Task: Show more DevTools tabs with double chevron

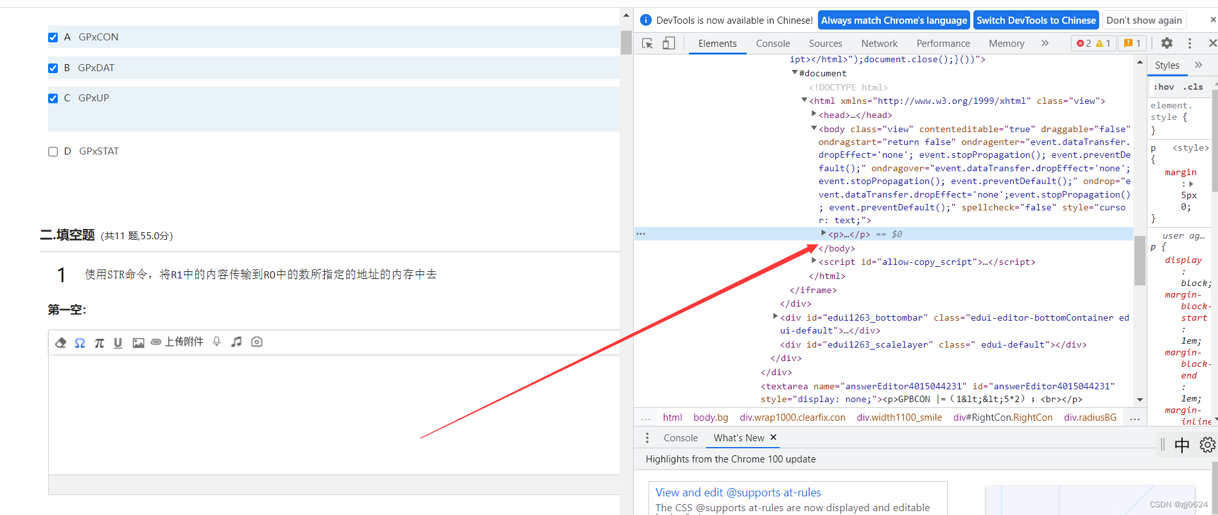Action: pos(1045,43)
